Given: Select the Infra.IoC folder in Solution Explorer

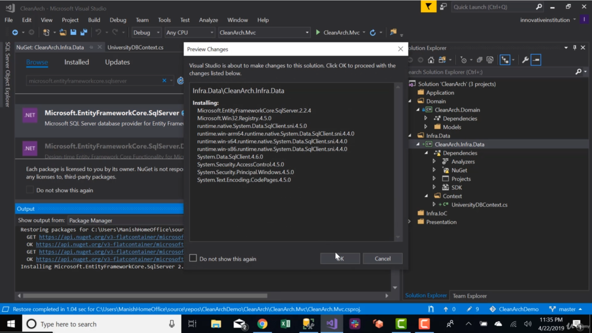Looking at the screenshot, I should pos(437,213).
